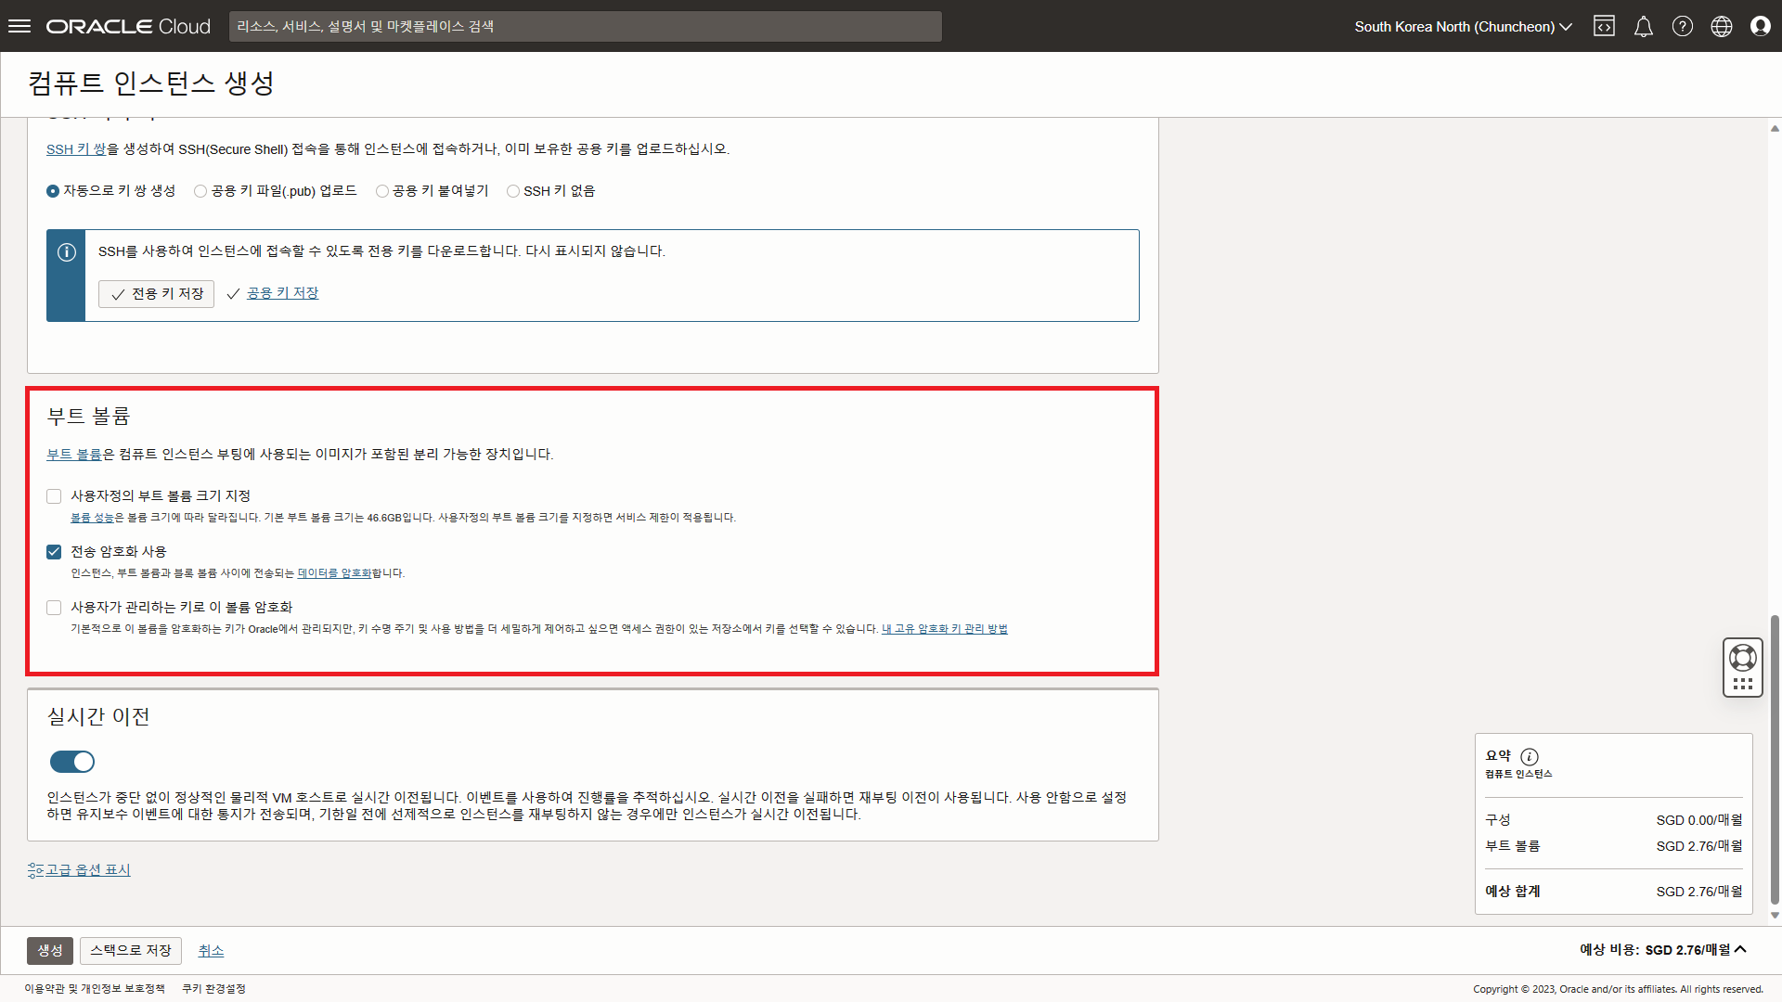Open Cloud Shell developer tools icon

(x=1604, y=26)
